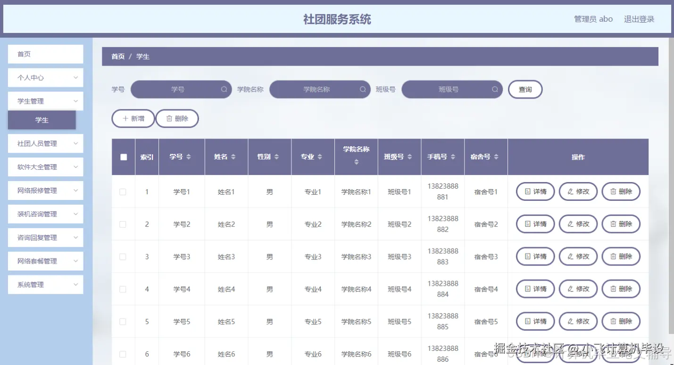Sort table by 宿舍号 column arrows
This screenshot has width=674, height=365.
tap(496, 157)
